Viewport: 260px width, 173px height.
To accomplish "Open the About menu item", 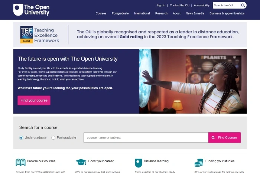I will (176, 13).
